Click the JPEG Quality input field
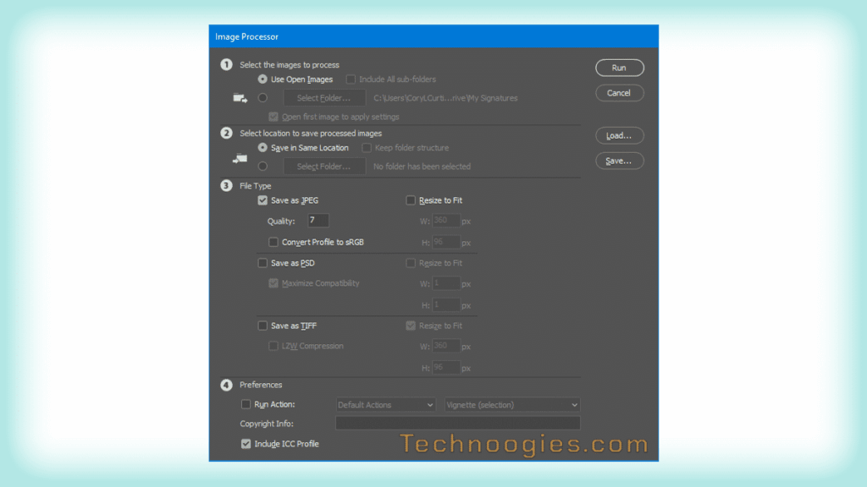 click(x=318, y=221)
